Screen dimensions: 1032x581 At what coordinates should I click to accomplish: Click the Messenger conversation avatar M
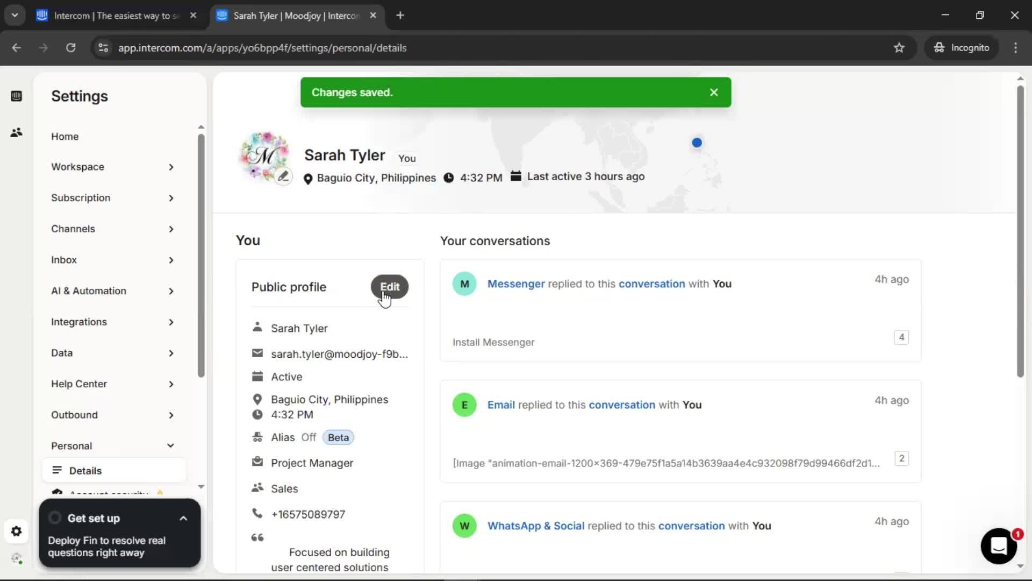click(464, 284)
